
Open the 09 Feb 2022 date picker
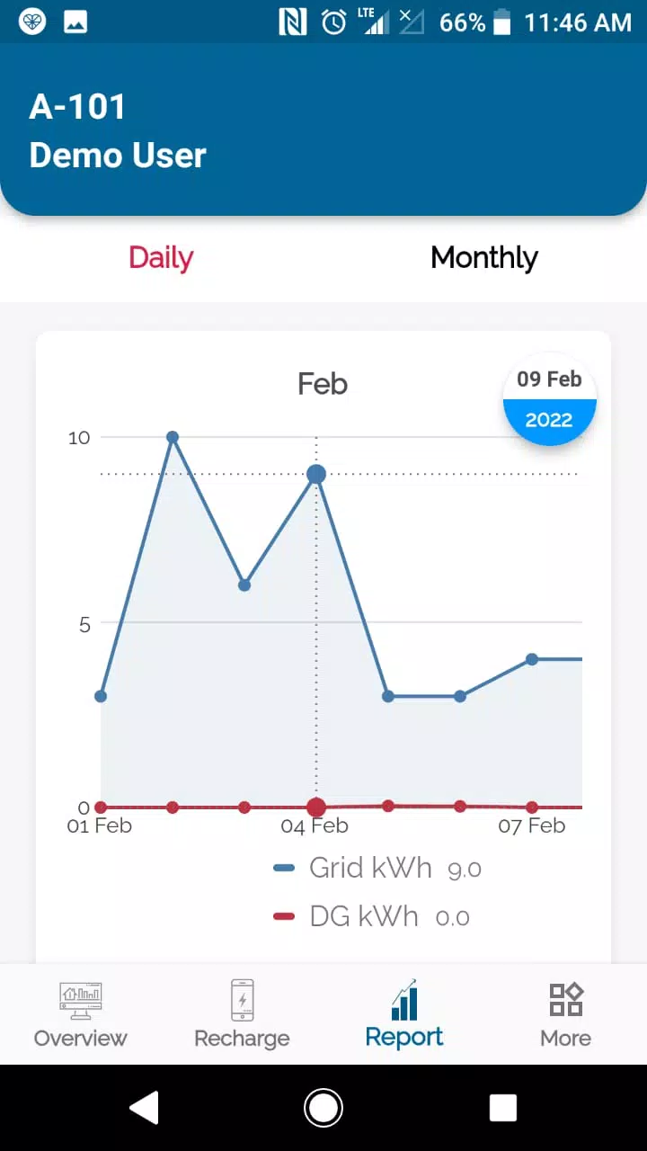pyautogui.click(x=549, y=398)
